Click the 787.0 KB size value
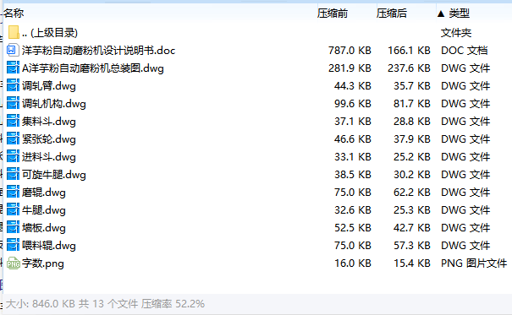The width and height of the screenshot is (512, 315). click(350, 51)
